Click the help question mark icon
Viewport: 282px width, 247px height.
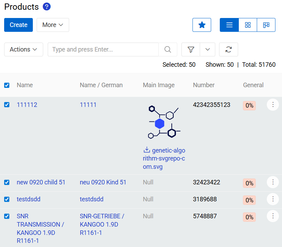pos(47,7)
